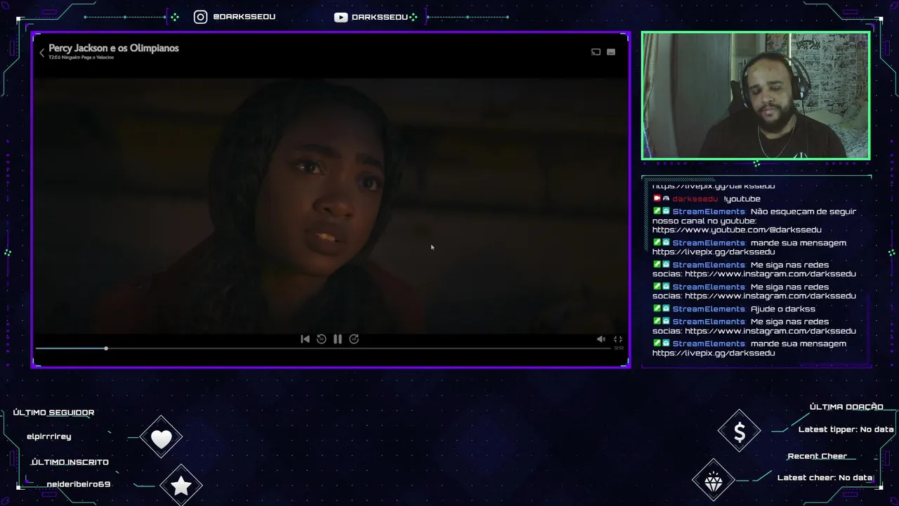Pause the Percy Jackson video
The height and width of the screenshot is (506, 899).
pos(338,339)
